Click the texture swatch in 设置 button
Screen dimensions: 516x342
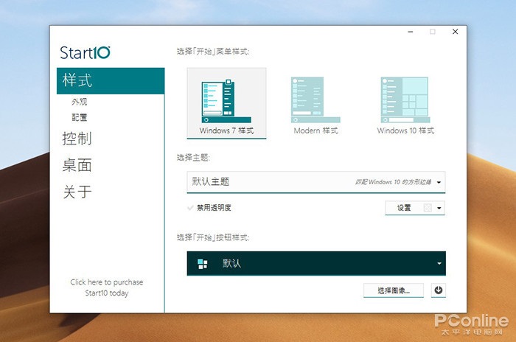point(428,208)
